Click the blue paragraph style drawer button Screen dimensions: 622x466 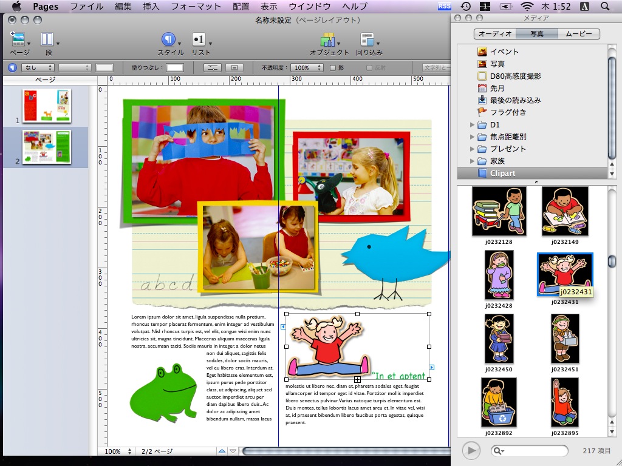coord(12,68)
